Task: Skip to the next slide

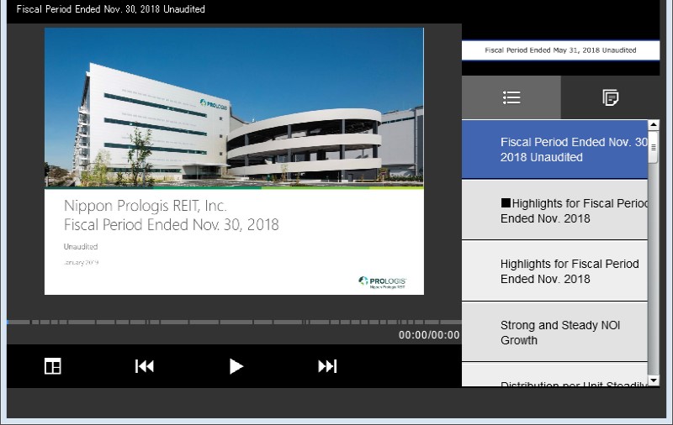Action: click(x=327, y=366)
